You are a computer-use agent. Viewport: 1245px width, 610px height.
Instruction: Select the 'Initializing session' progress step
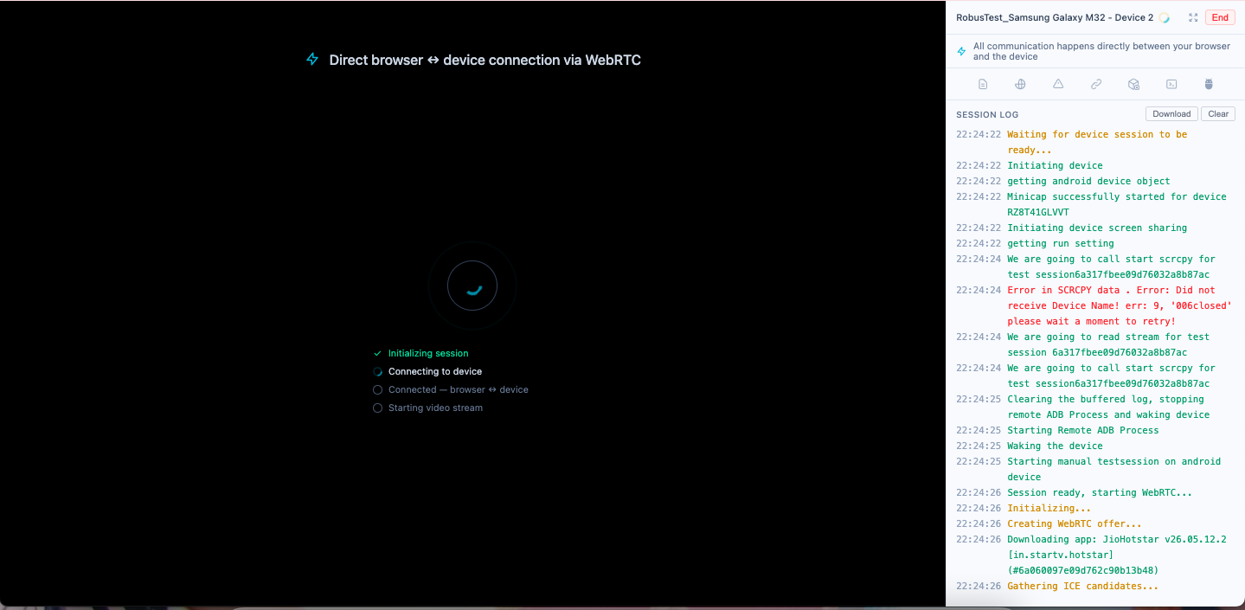pos(428,353)
